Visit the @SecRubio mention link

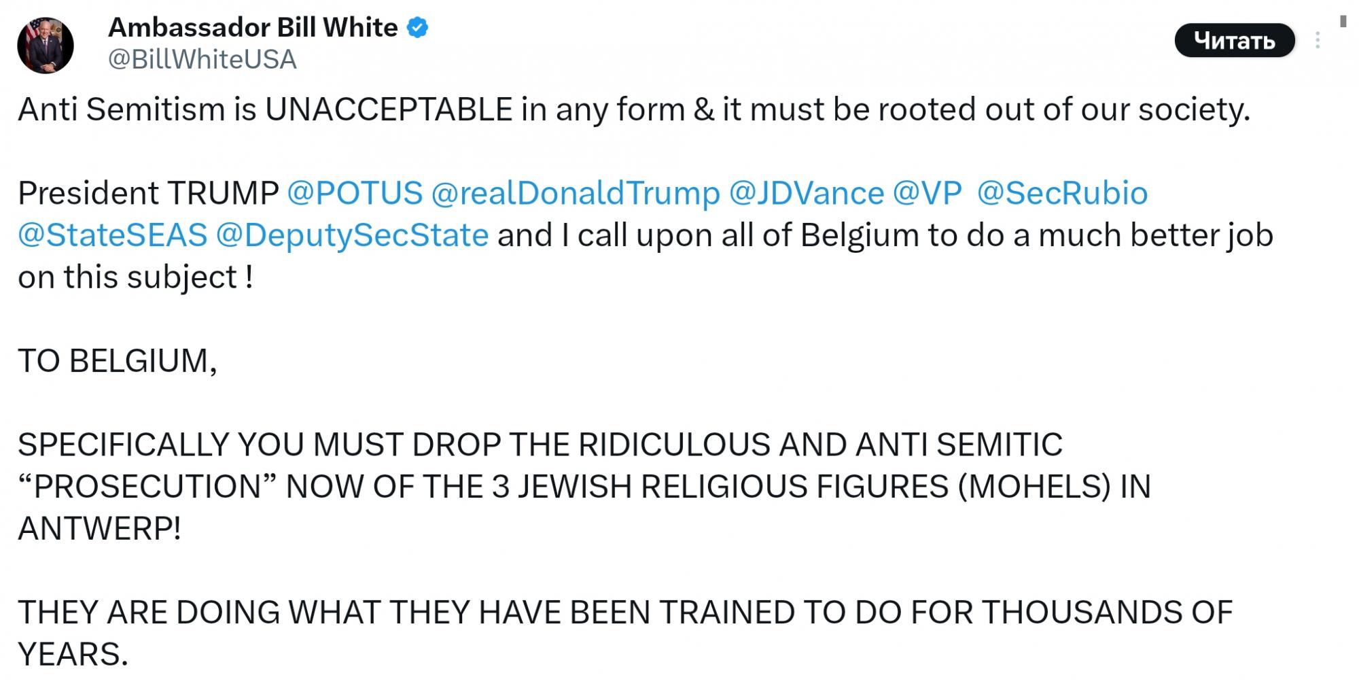click(x=1062, y=193)
